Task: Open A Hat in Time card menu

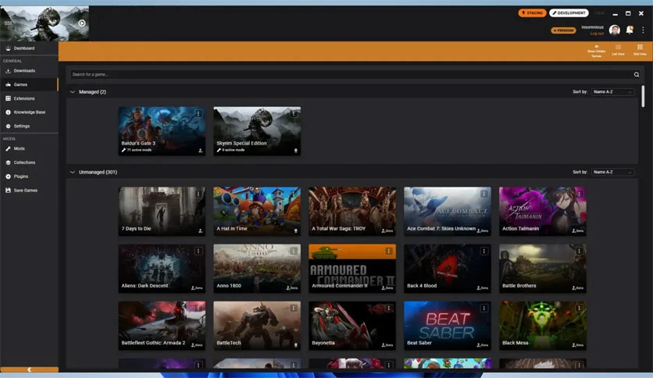Action: (x=294, y=194)
